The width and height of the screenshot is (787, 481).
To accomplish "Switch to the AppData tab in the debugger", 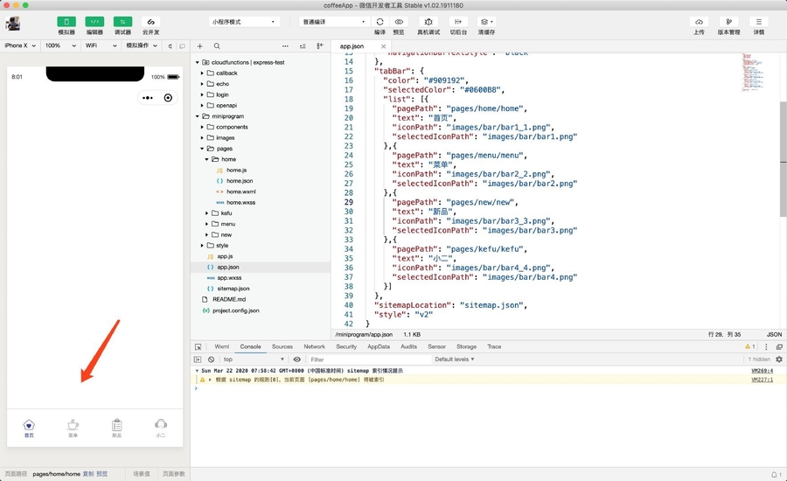I will click(379, 347).
